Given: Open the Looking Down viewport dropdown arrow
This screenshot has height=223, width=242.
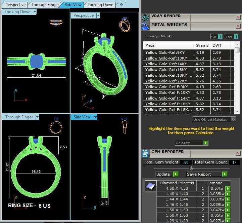Looking at the screenshot, I should click(35, 12).
